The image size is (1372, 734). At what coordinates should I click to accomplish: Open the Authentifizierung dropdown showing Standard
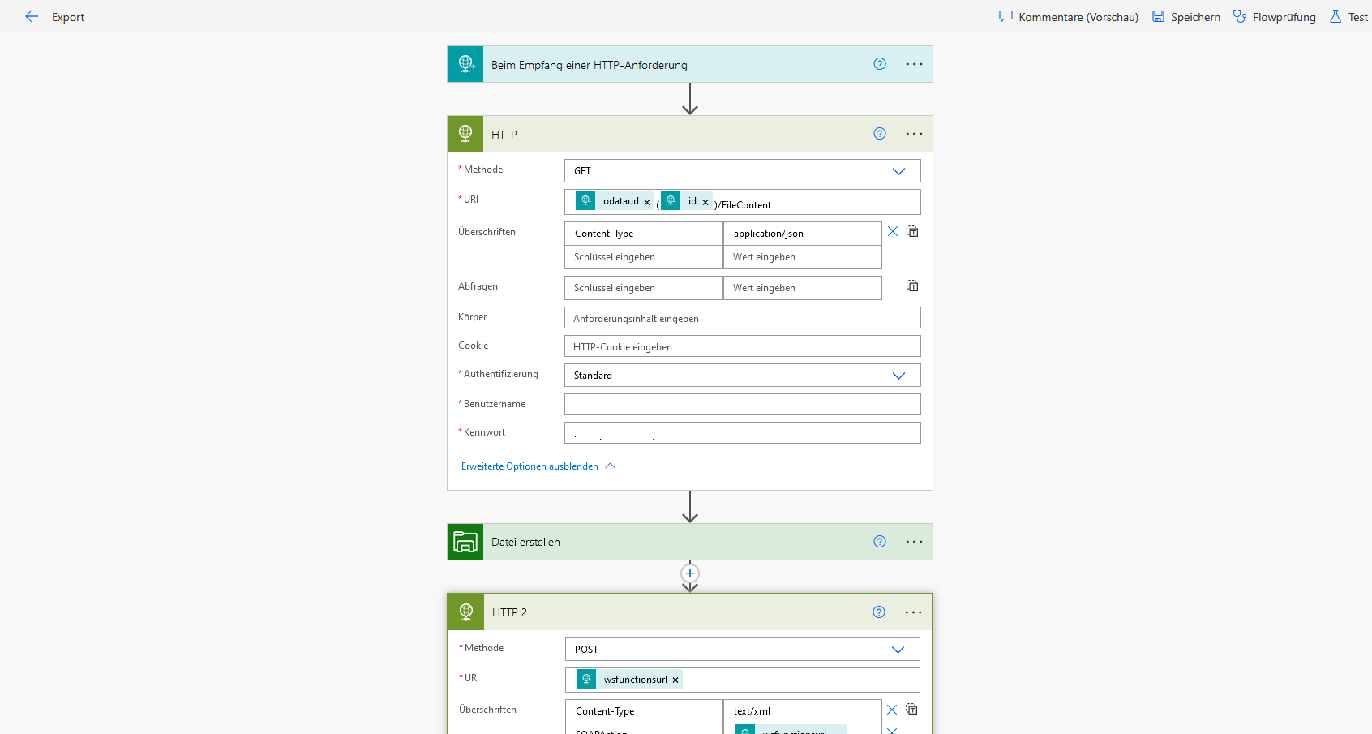[898, 376]
